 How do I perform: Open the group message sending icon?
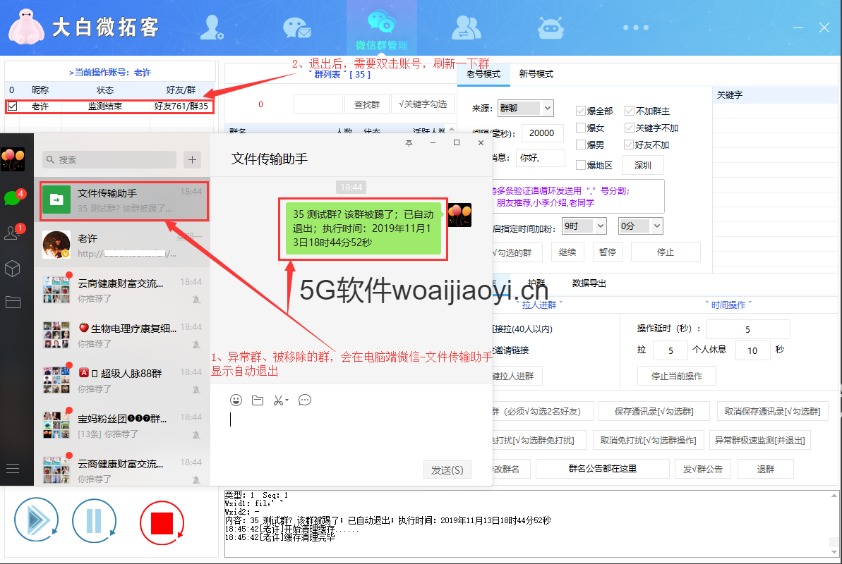(x=297, y=28)
